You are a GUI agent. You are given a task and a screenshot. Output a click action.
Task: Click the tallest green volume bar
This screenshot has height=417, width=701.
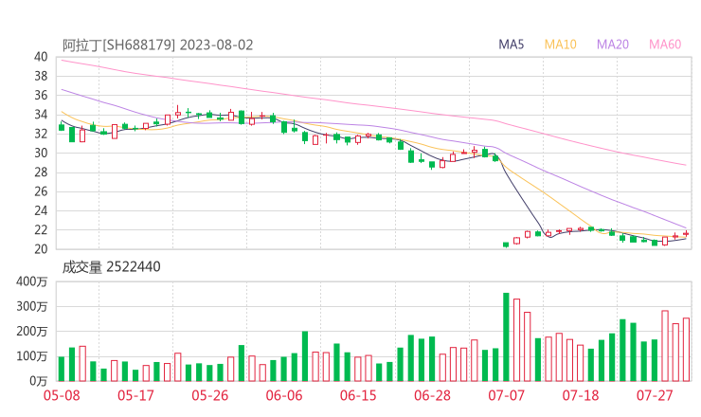(x=506, y=336)
